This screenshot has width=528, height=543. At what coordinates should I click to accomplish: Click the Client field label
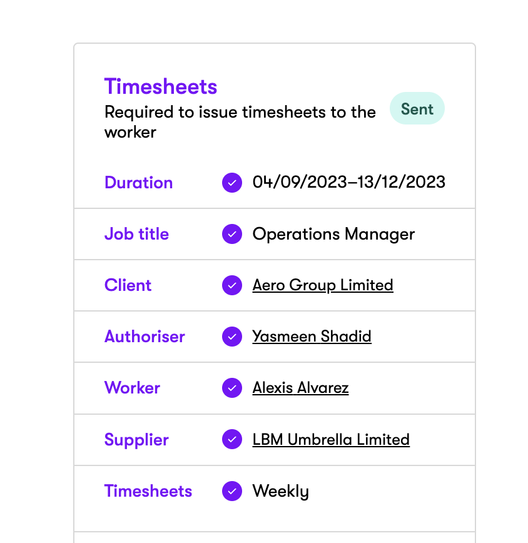coord(128,285)
